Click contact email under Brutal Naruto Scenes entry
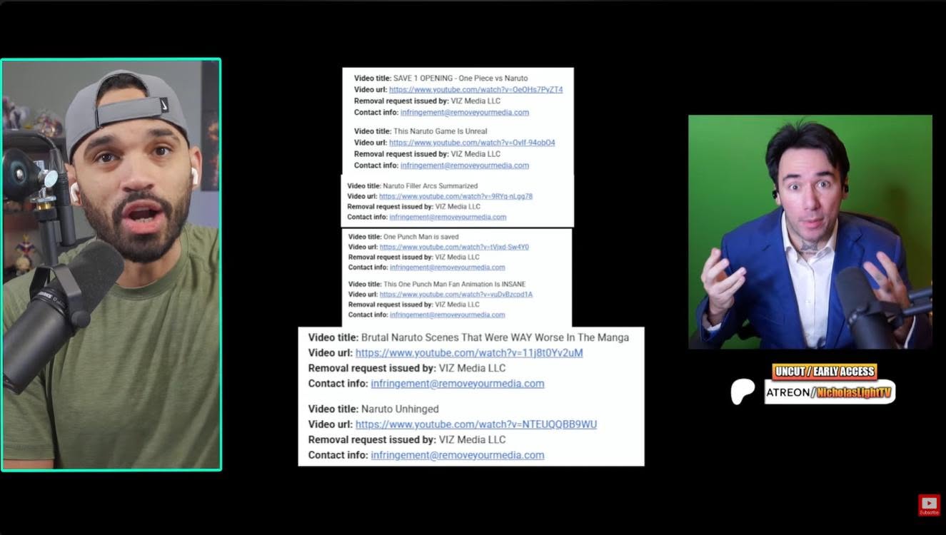946x535 pixels. (458, 384)
